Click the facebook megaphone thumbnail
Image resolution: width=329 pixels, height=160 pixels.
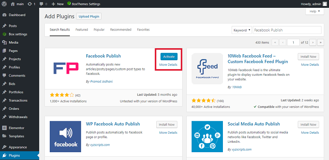coord(65,137)
